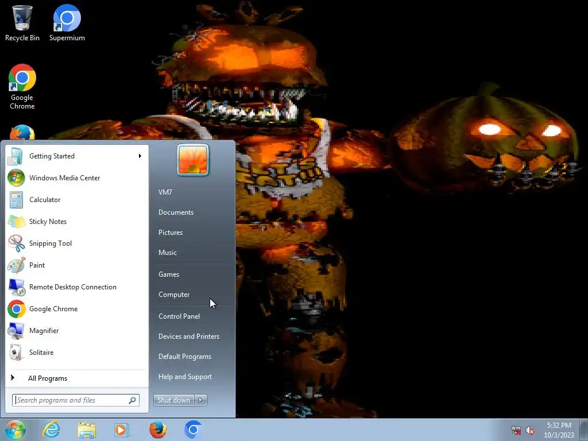This screenshot has width=588, height=441.
Task: Click the Getting Started icon in Start menu
Action: [x=16, y=156]
